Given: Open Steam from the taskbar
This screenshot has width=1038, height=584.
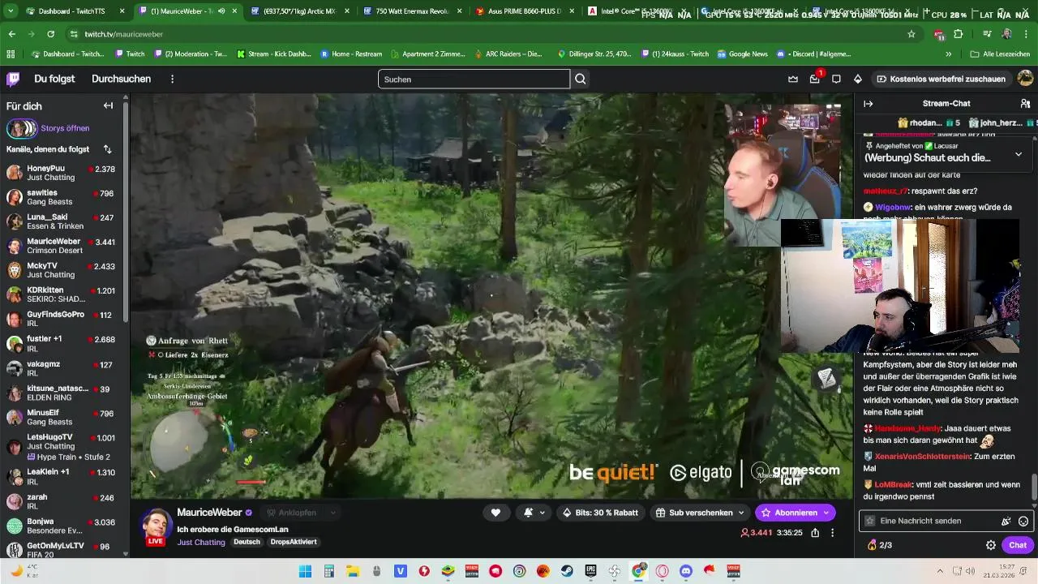Looking at the screenshot, I should [x=567, y=571].
